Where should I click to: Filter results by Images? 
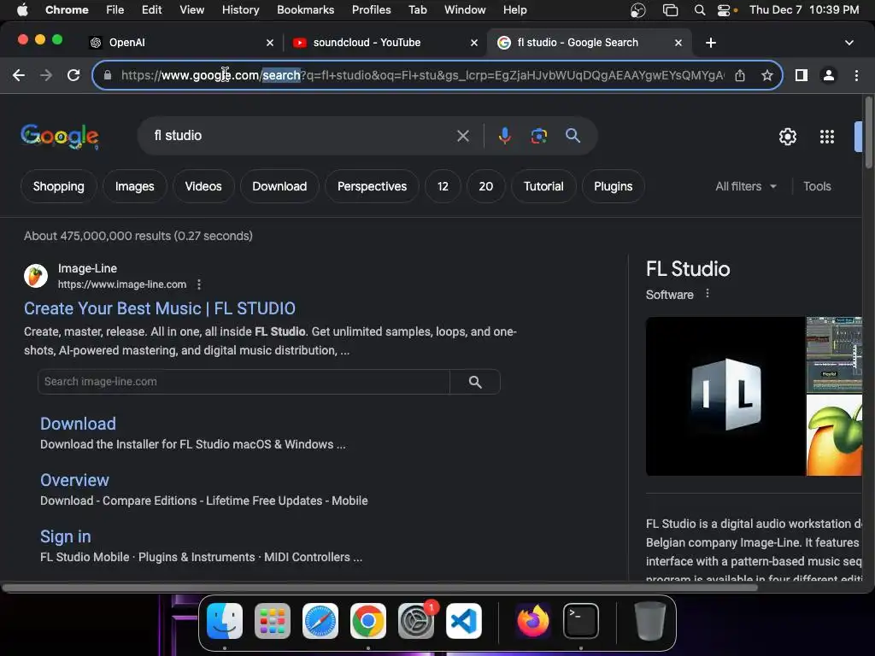[x=135, y=186]
